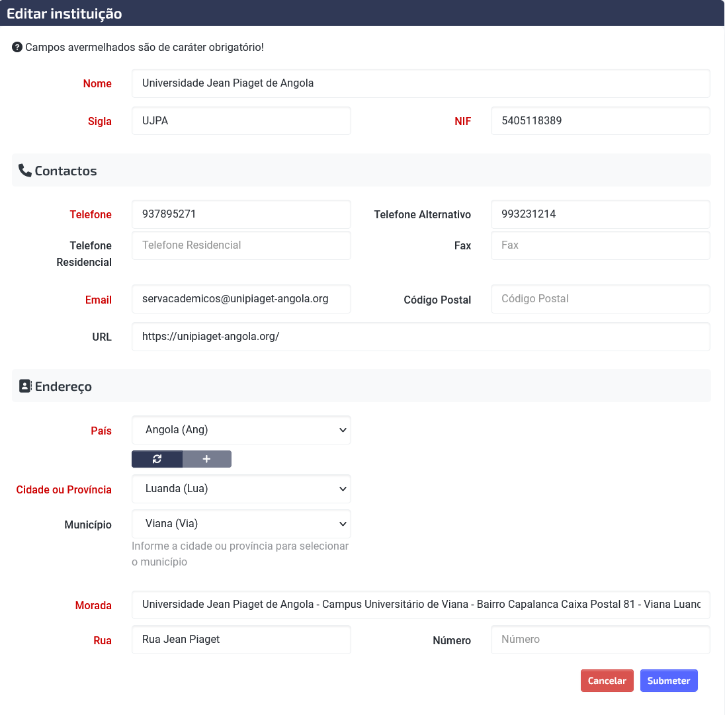Click the question mark help icon

tap(17, 47)
